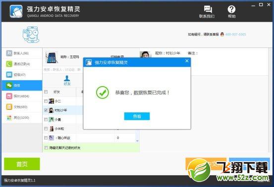Check the checkbox for 随心所欲

(46, 138)
